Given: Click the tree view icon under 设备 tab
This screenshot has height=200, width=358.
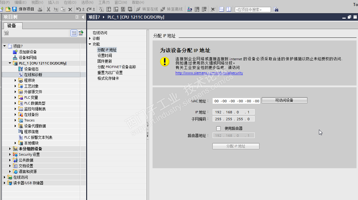Looking at the screenshot, I should [x=6, y=33].
